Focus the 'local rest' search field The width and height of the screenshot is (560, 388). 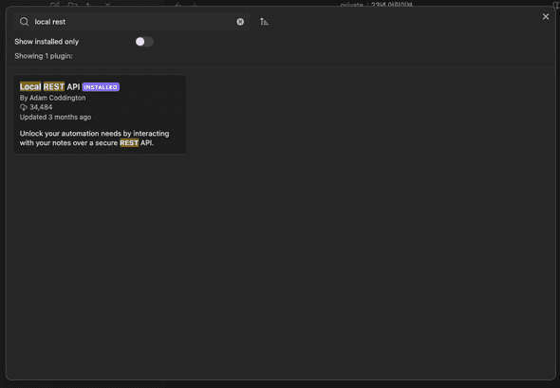132,22
